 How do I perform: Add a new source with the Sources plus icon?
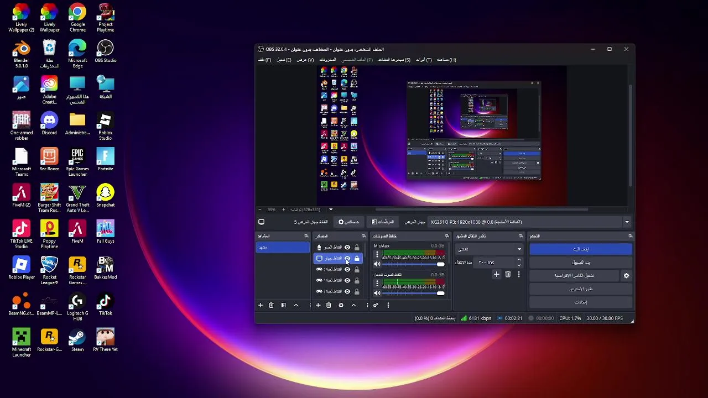318,305
